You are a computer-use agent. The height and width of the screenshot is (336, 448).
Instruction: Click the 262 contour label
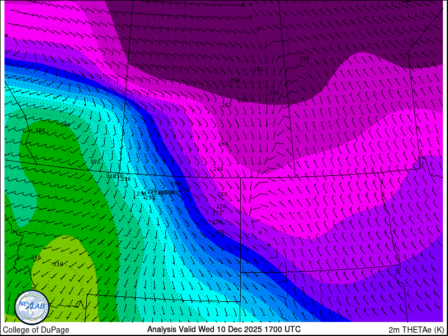pyautogui.click(x=227, y=105)
